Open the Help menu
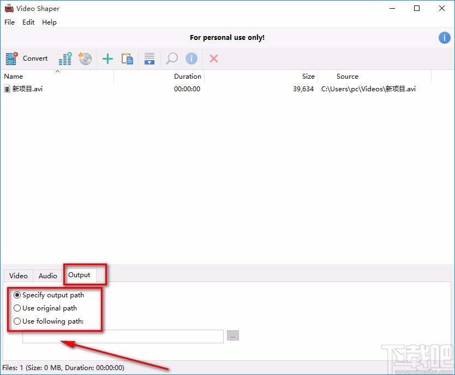 coord(49,22)
